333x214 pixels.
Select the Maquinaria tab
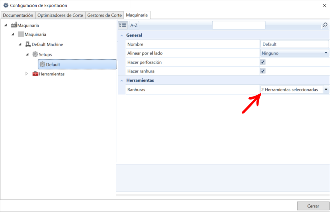(137, 15)
